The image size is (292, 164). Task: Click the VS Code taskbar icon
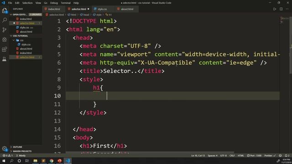68,161
